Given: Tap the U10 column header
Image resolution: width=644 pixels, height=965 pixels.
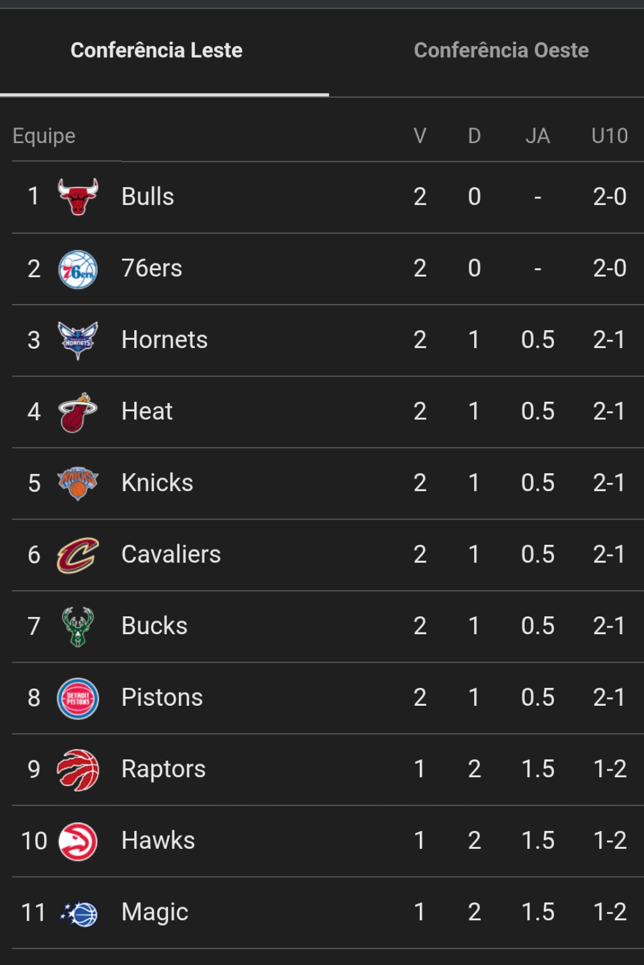Looking at the screenshot, I should click(609, 136).
